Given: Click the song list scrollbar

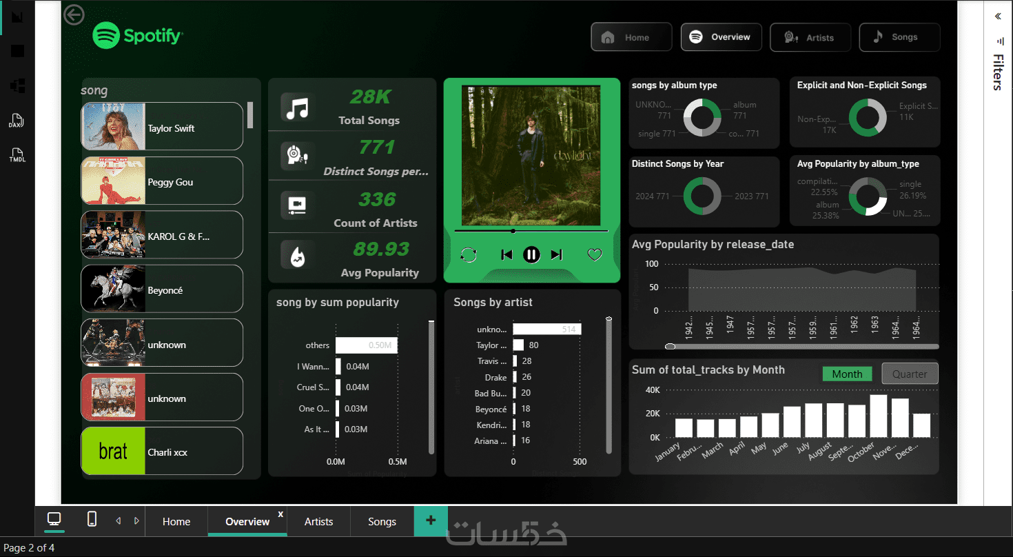Looking at the screenshot, I should point(250,115).
